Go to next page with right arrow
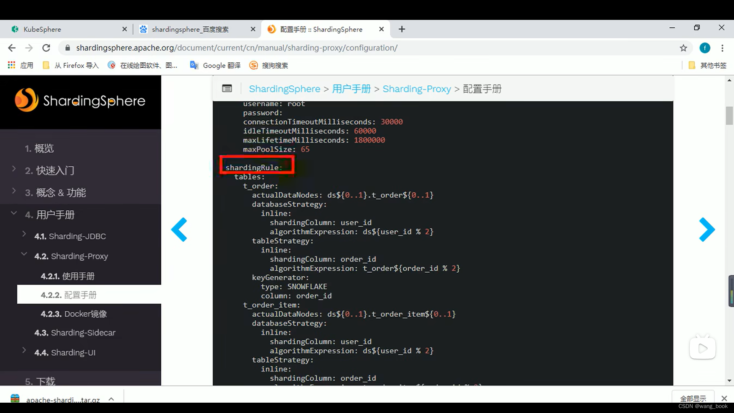Screen dimensions: 734x413 [x=707, y=229]
